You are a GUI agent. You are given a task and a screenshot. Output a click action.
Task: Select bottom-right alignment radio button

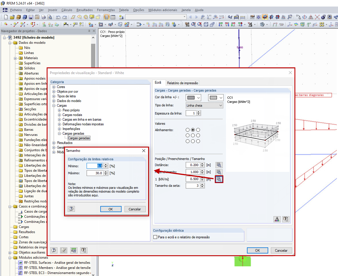[198, 141]
